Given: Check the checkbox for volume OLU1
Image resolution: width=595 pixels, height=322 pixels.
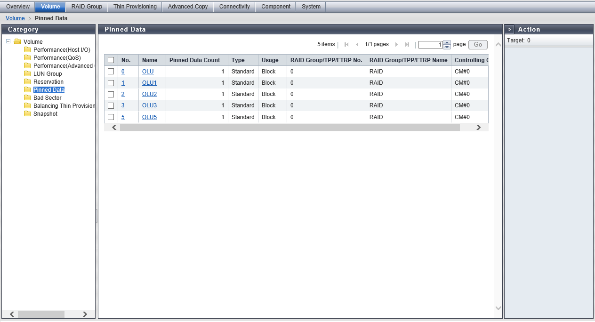Looking at the screenshot, I should [x=111, y=83].
